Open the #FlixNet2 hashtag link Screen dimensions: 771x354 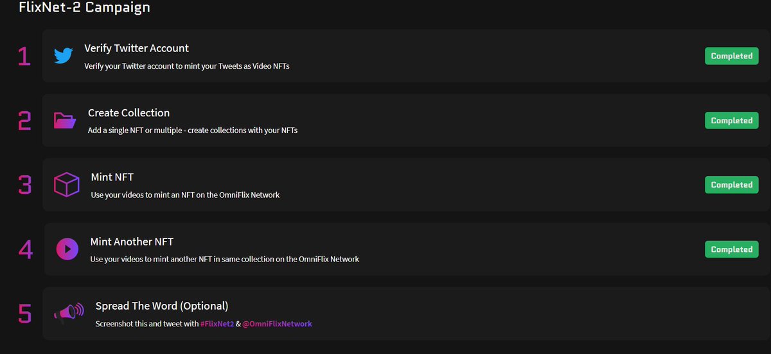pyautogui.click(x=217, y=324)
